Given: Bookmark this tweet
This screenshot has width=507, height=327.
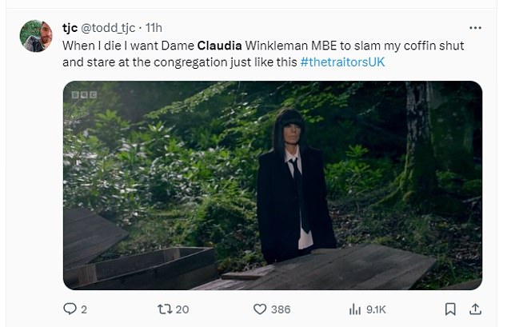Looking at the screenshot, I should pos(450,309).
